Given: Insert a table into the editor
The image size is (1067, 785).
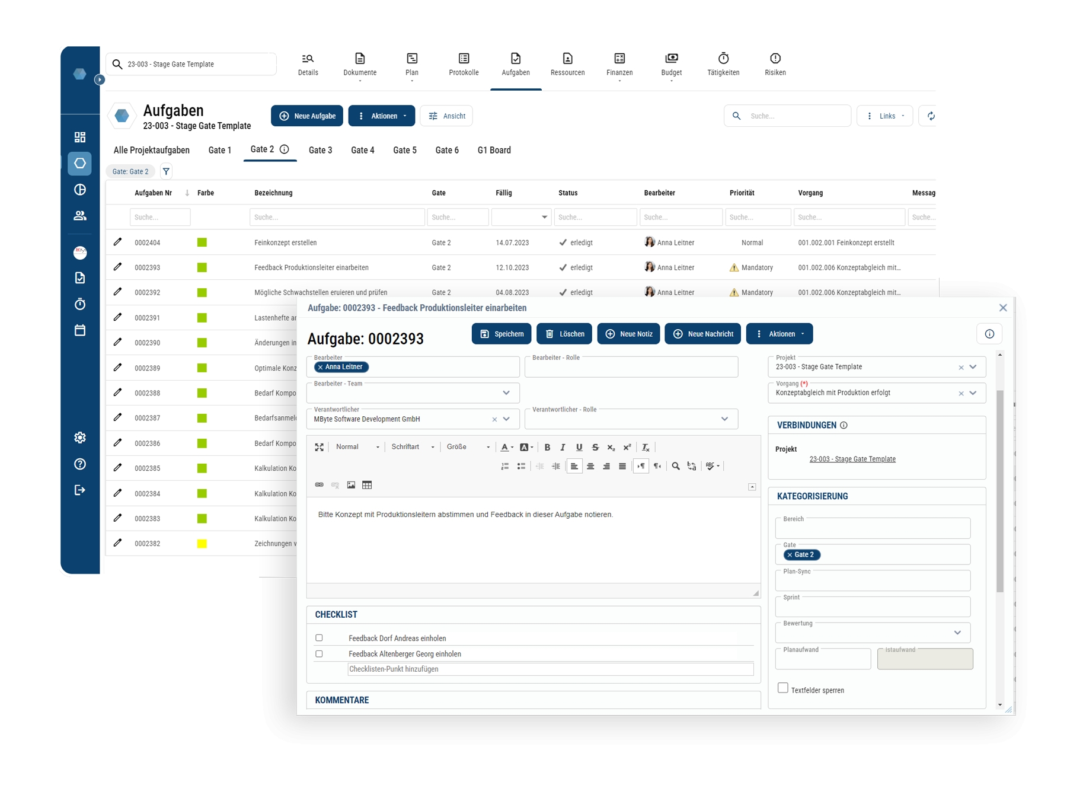Looking at the screenshot, I should click(367, 485).
